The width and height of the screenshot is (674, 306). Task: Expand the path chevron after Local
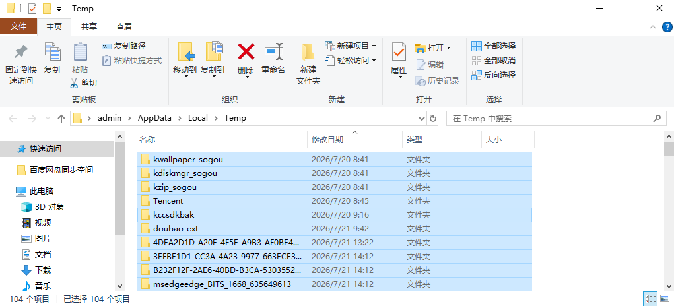tap(216, 118)
